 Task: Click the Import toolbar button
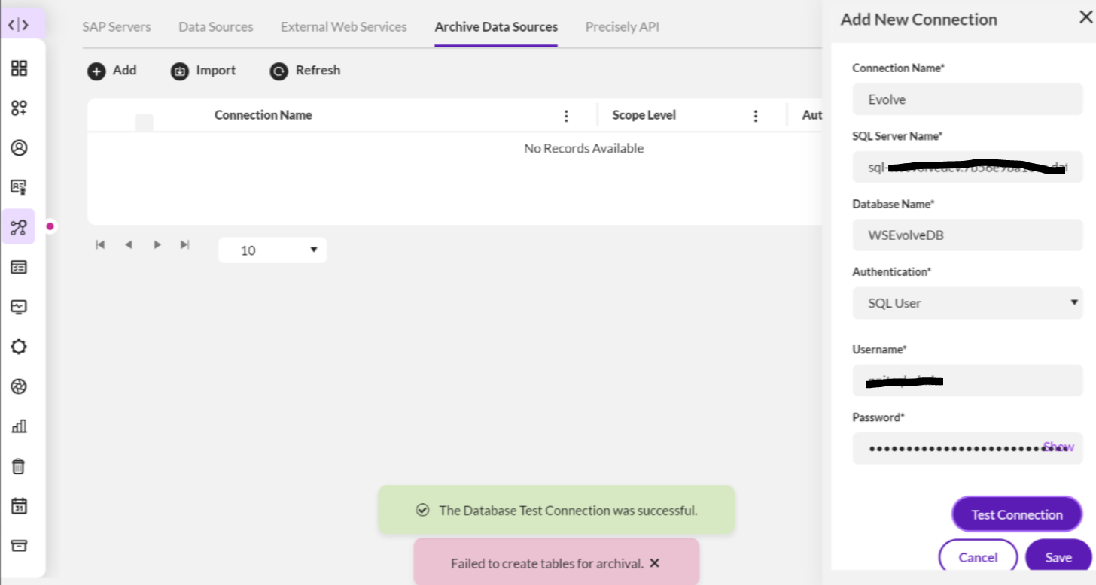coord(203,71)
